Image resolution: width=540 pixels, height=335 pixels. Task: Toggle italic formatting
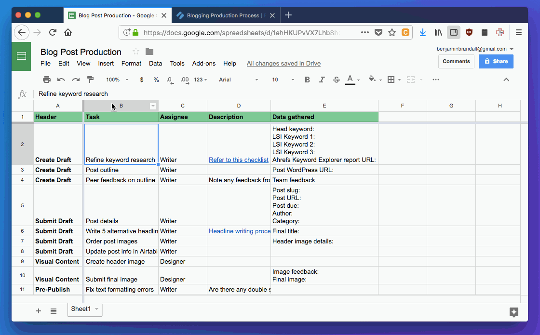tap(322, 80)
